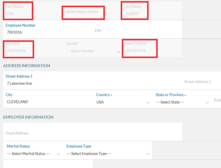The width and height of the screenshot is (221, 168).
Task: Open the Gender dropdown
Action: (x=93, y=51)
